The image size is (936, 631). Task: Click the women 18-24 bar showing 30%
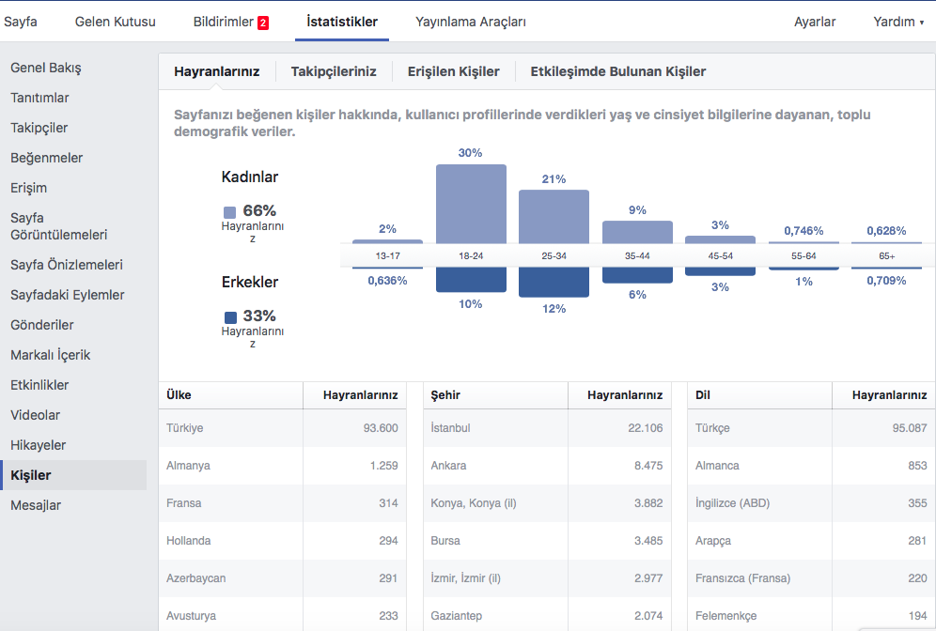(x=471, y=204)
